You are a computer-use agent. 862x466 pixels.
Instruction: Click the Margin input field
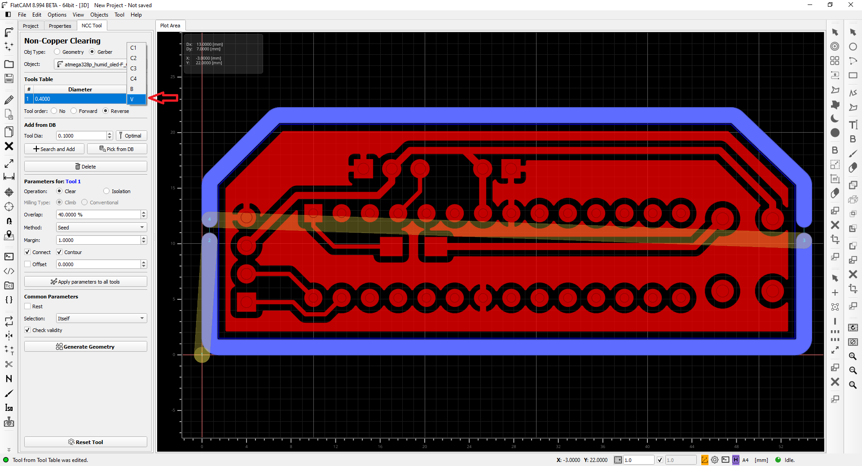(x=98, y=240)
